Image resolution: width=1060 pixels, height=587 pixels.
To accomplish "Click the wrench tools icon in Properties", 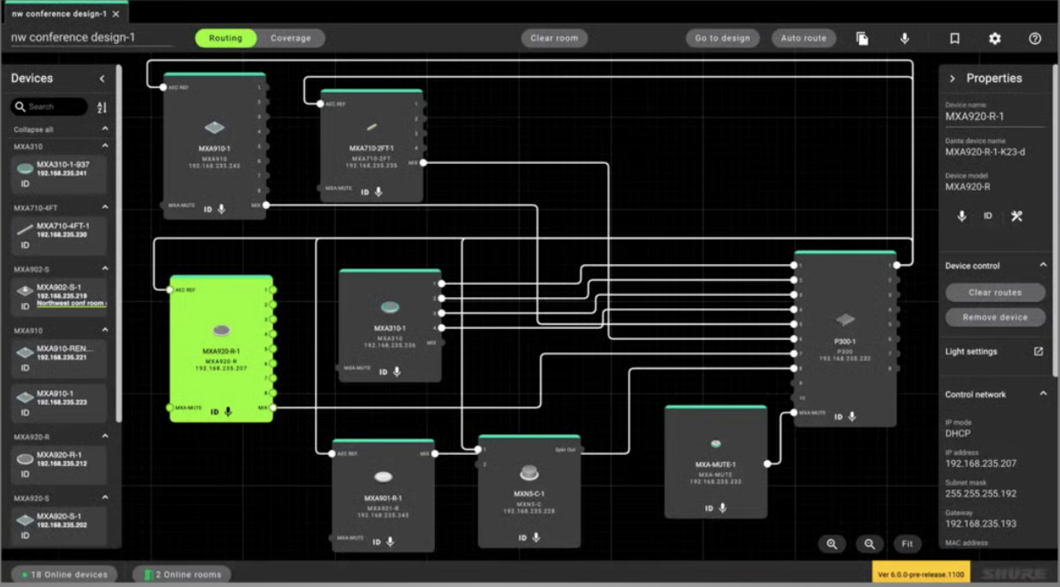I will [x=1016, y=217].
